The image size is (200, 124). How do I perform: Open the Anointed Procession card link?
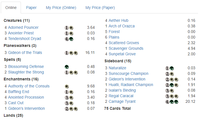click(26, 97)
